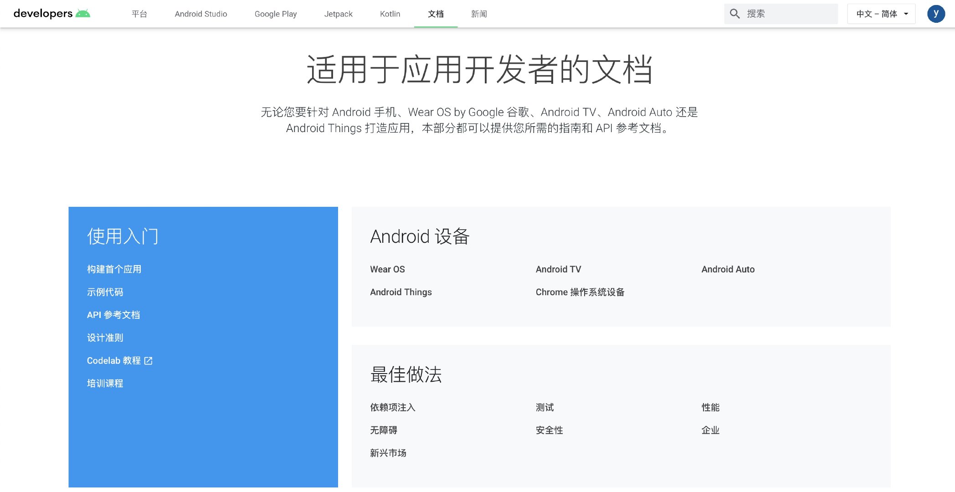
Task: Click the Android developers logo
Action: point(52,14)
